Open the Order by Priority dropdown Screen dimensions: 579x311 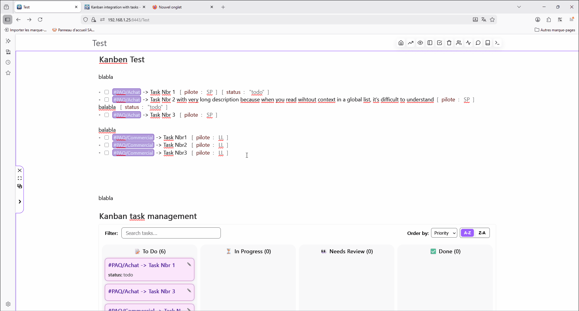pos(444,233)
